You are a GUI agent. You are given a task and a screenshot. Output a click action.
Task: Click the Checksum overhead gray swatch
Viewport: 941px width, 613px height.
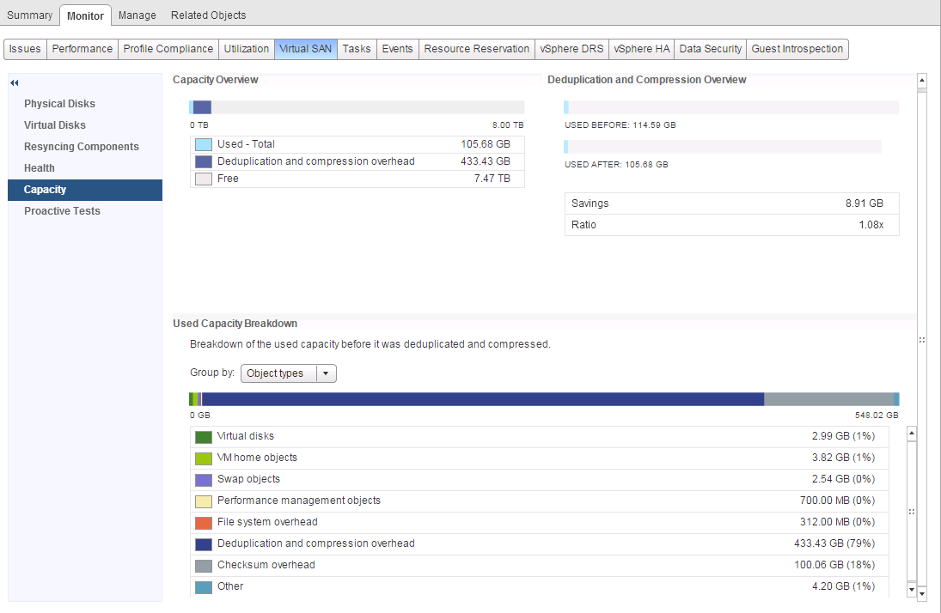pyautogui.click(x=204, y=567)
